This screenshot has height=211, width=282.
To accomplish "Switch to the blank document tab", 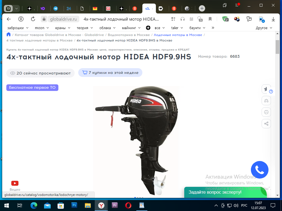I will click(x=82, y=9).
